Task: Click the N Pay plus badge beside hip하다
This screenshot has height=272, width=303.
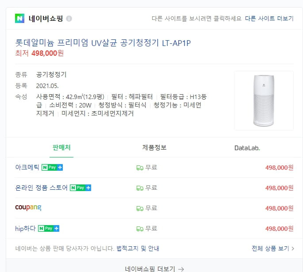Action: 49,228
